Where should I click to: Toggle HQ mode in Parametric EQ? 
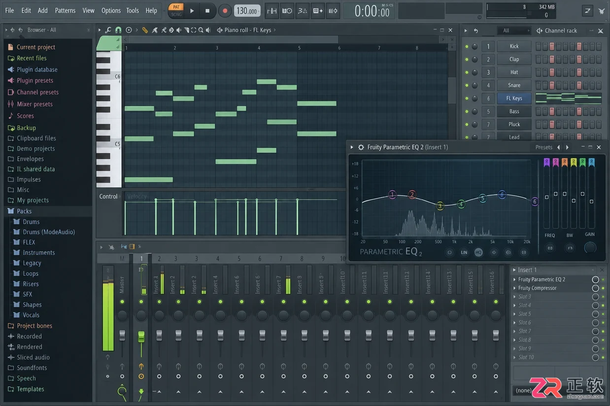(x=478, y=252)
